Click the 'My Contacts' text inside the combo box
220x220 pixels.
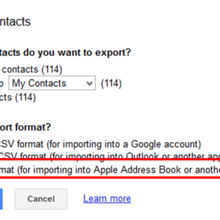[39, 83]
